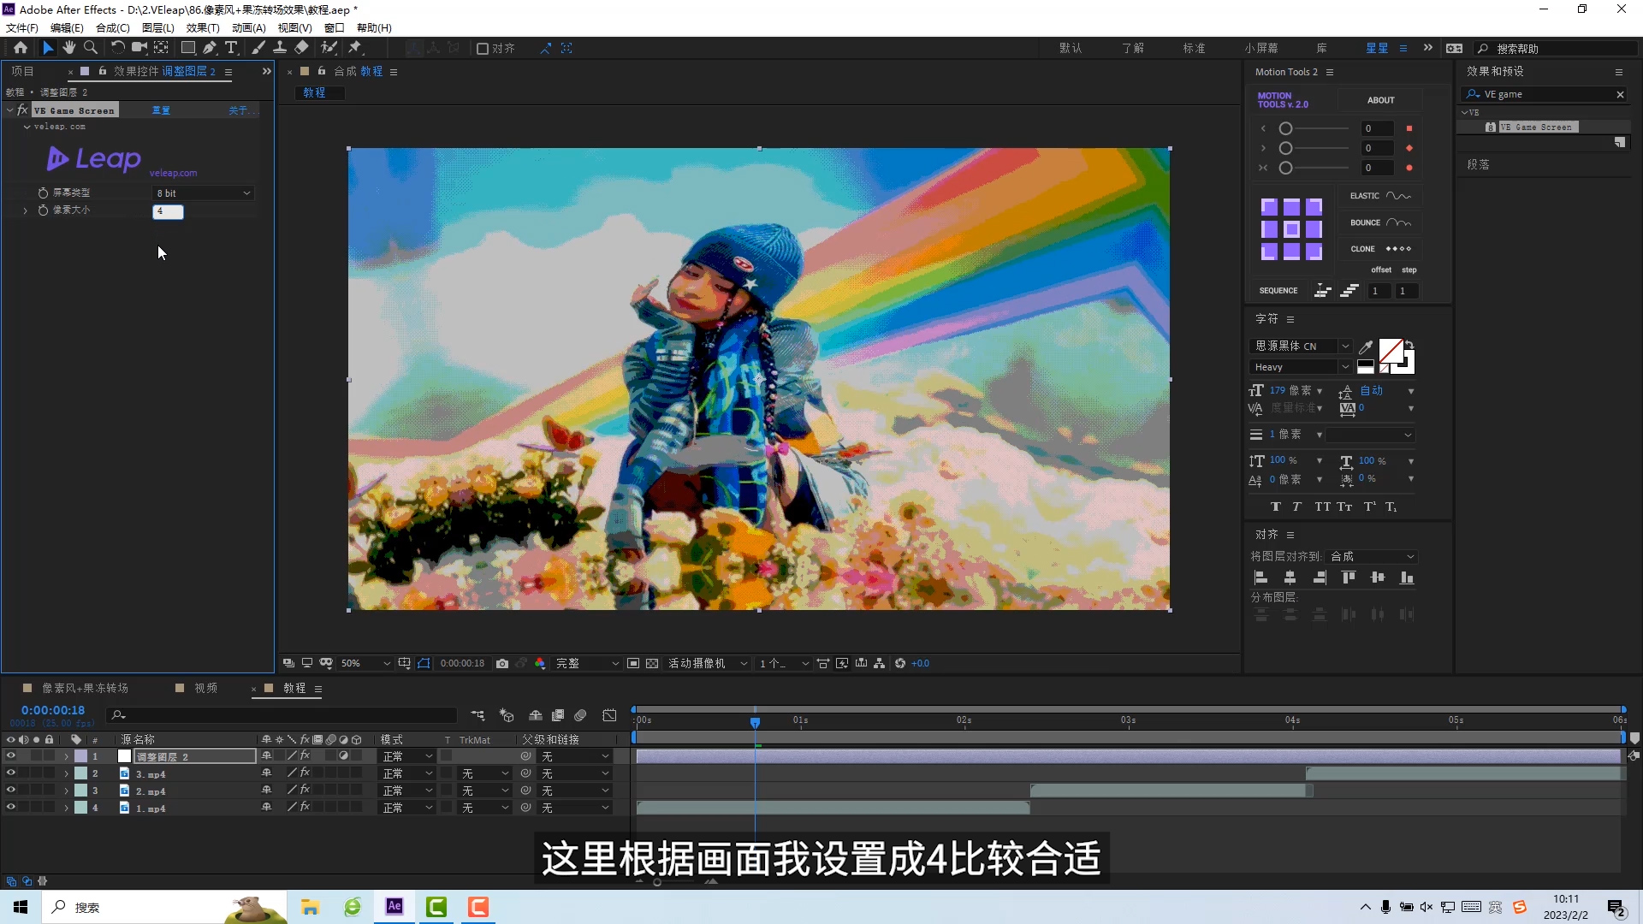Click the Puppet Pin tool
The height and width of the screenshot is (924, 1643).
355,48
